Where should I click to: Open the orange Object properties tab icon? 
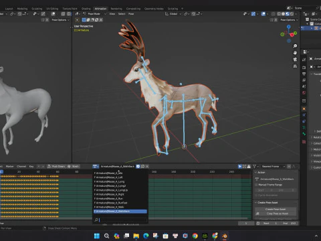click(x=304, y=109)
